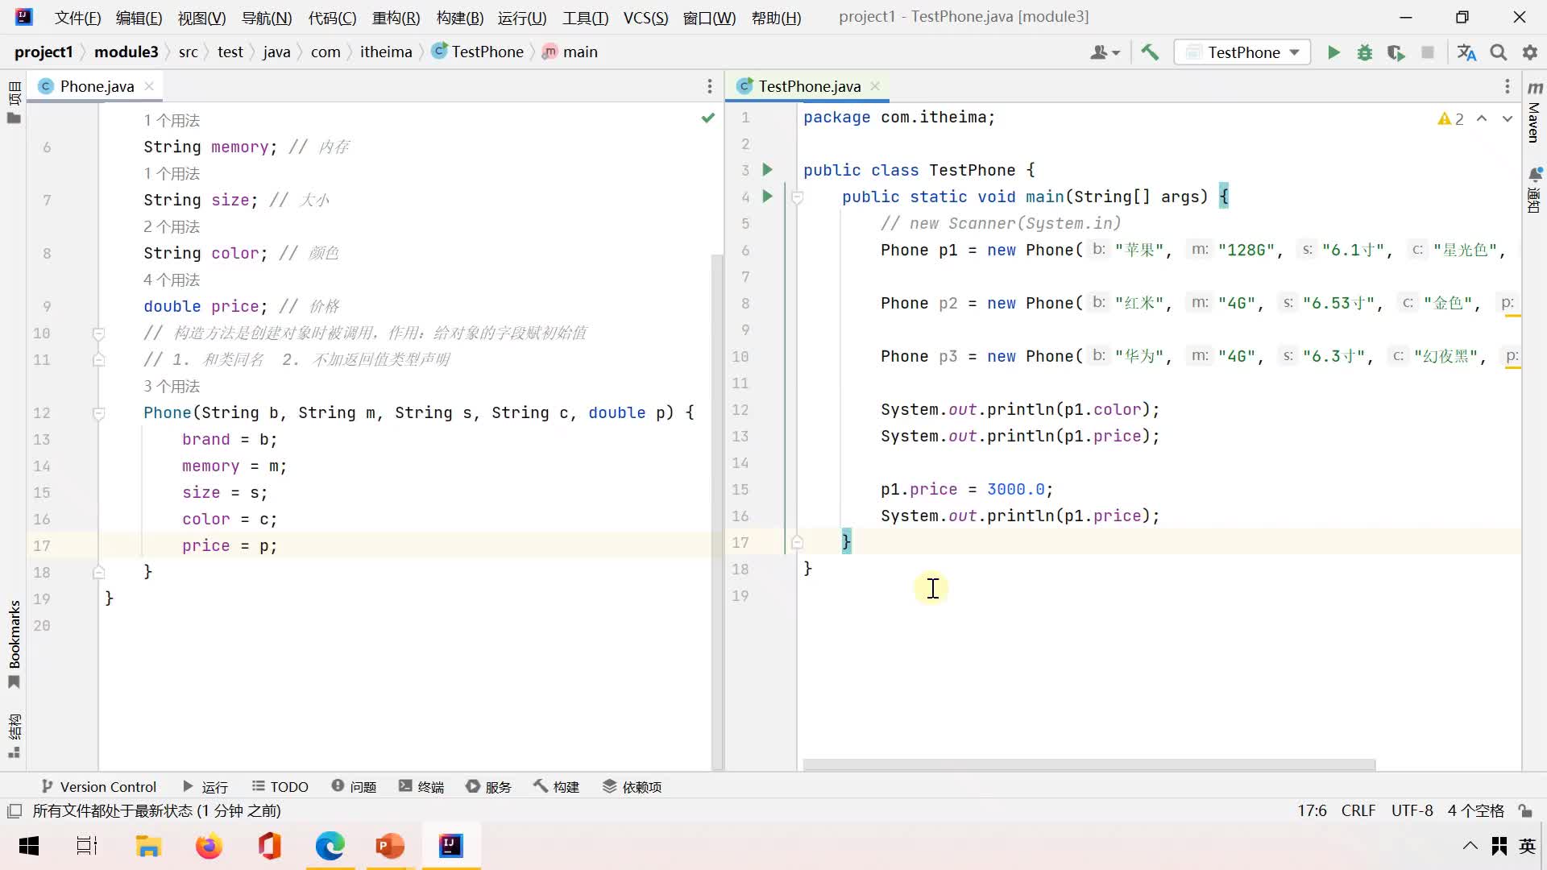Change line separator CRLF in status bar

1358,810
